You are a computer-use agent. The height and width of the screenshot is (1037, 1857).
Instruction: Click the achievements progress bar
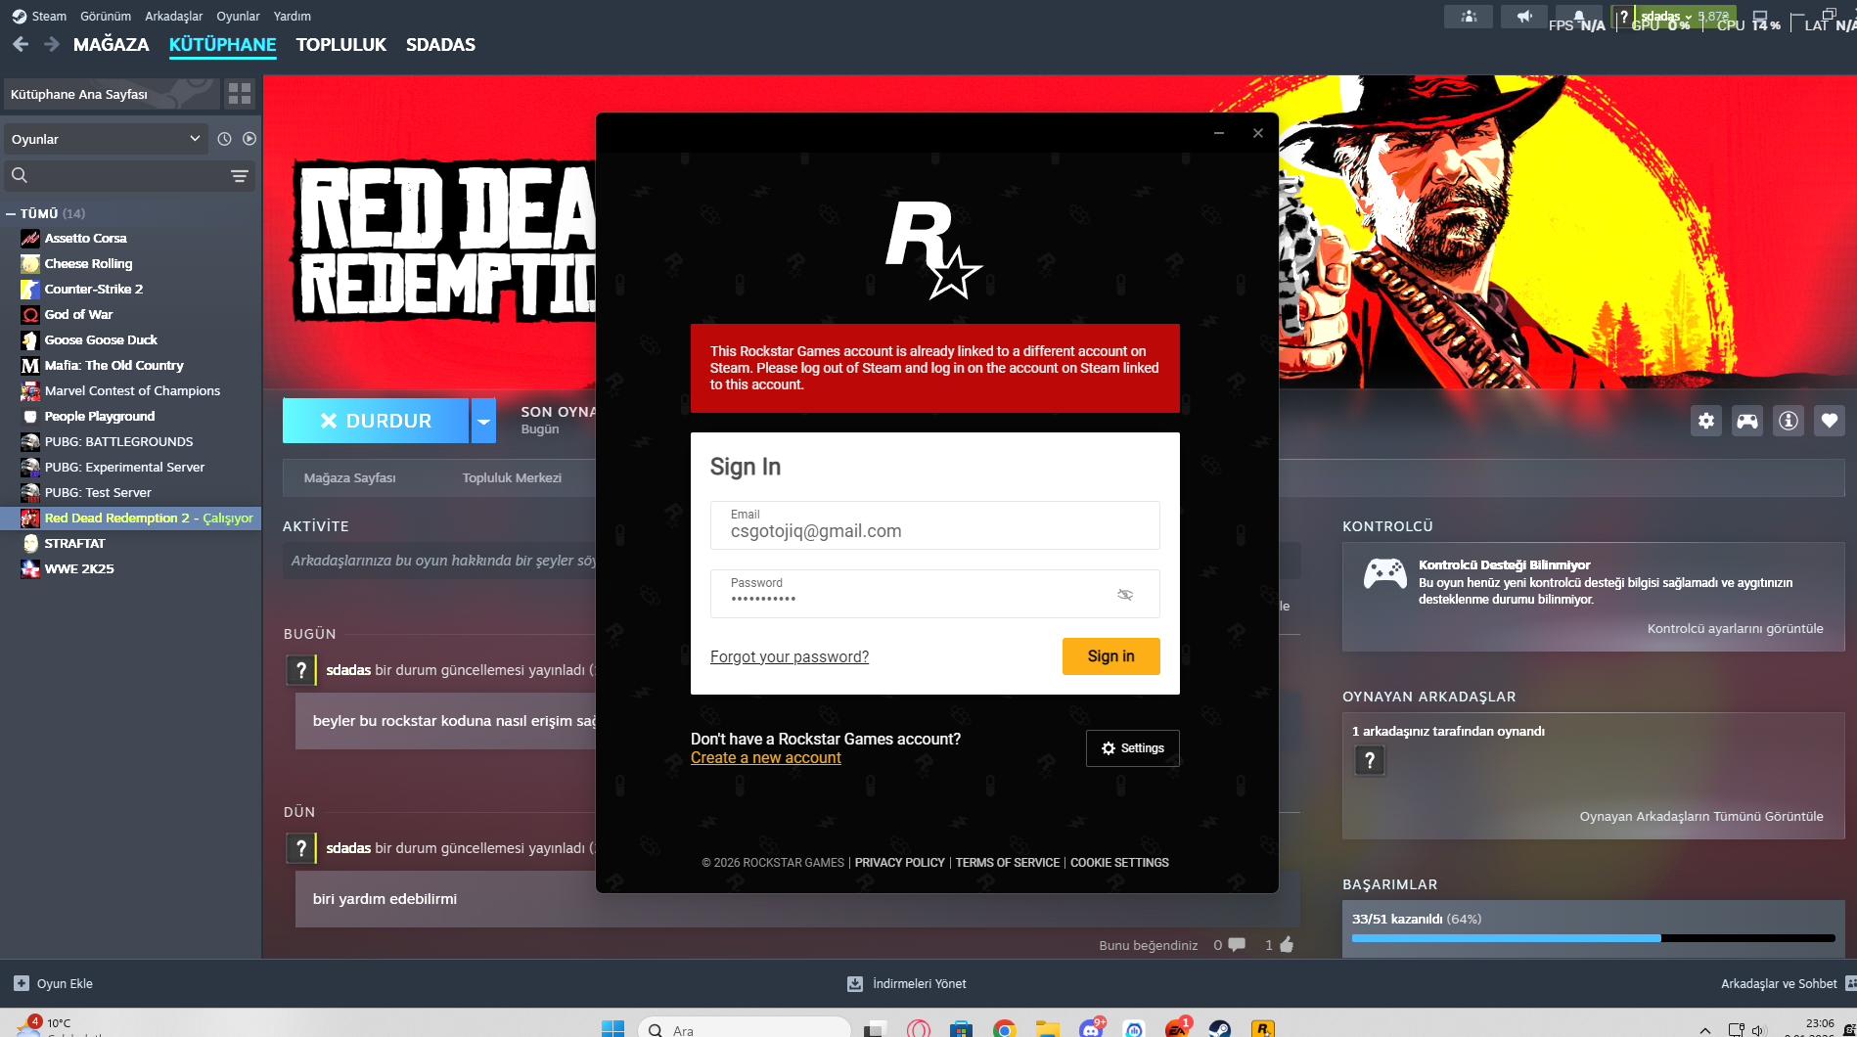1594,938
